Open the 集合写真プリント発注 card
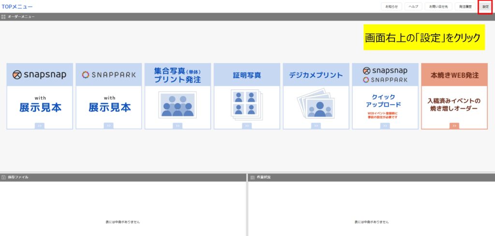This screenshot has height=236, width=495. point(177,96)
